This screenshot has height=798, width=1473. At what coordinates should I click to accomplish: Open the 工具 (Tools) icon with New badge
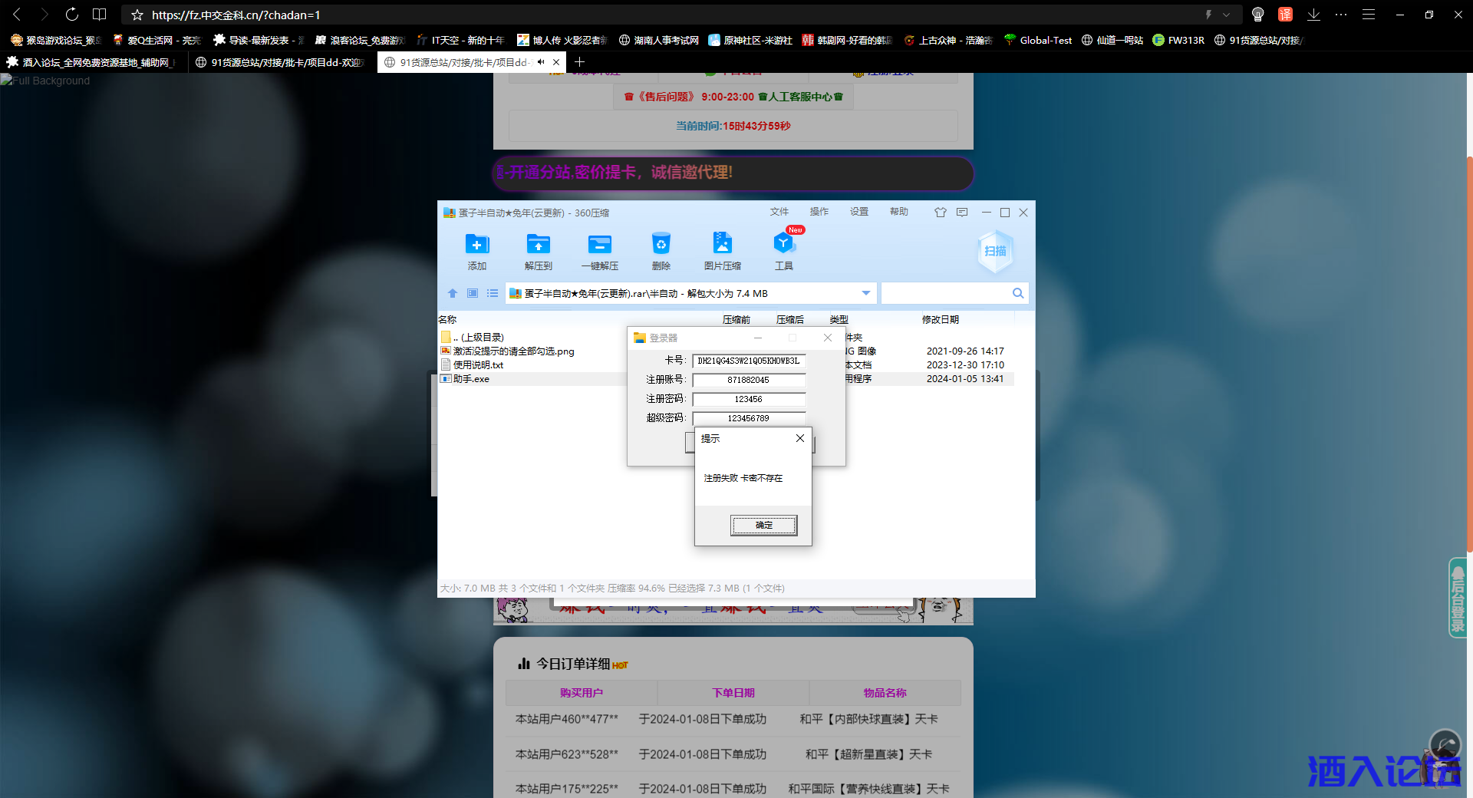coord(783,251)
